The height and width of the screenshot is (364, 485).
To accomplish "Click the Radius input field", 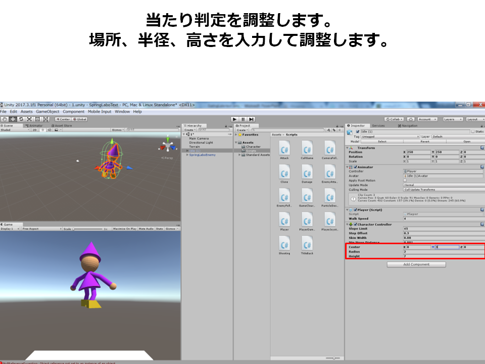I will 444,252.
